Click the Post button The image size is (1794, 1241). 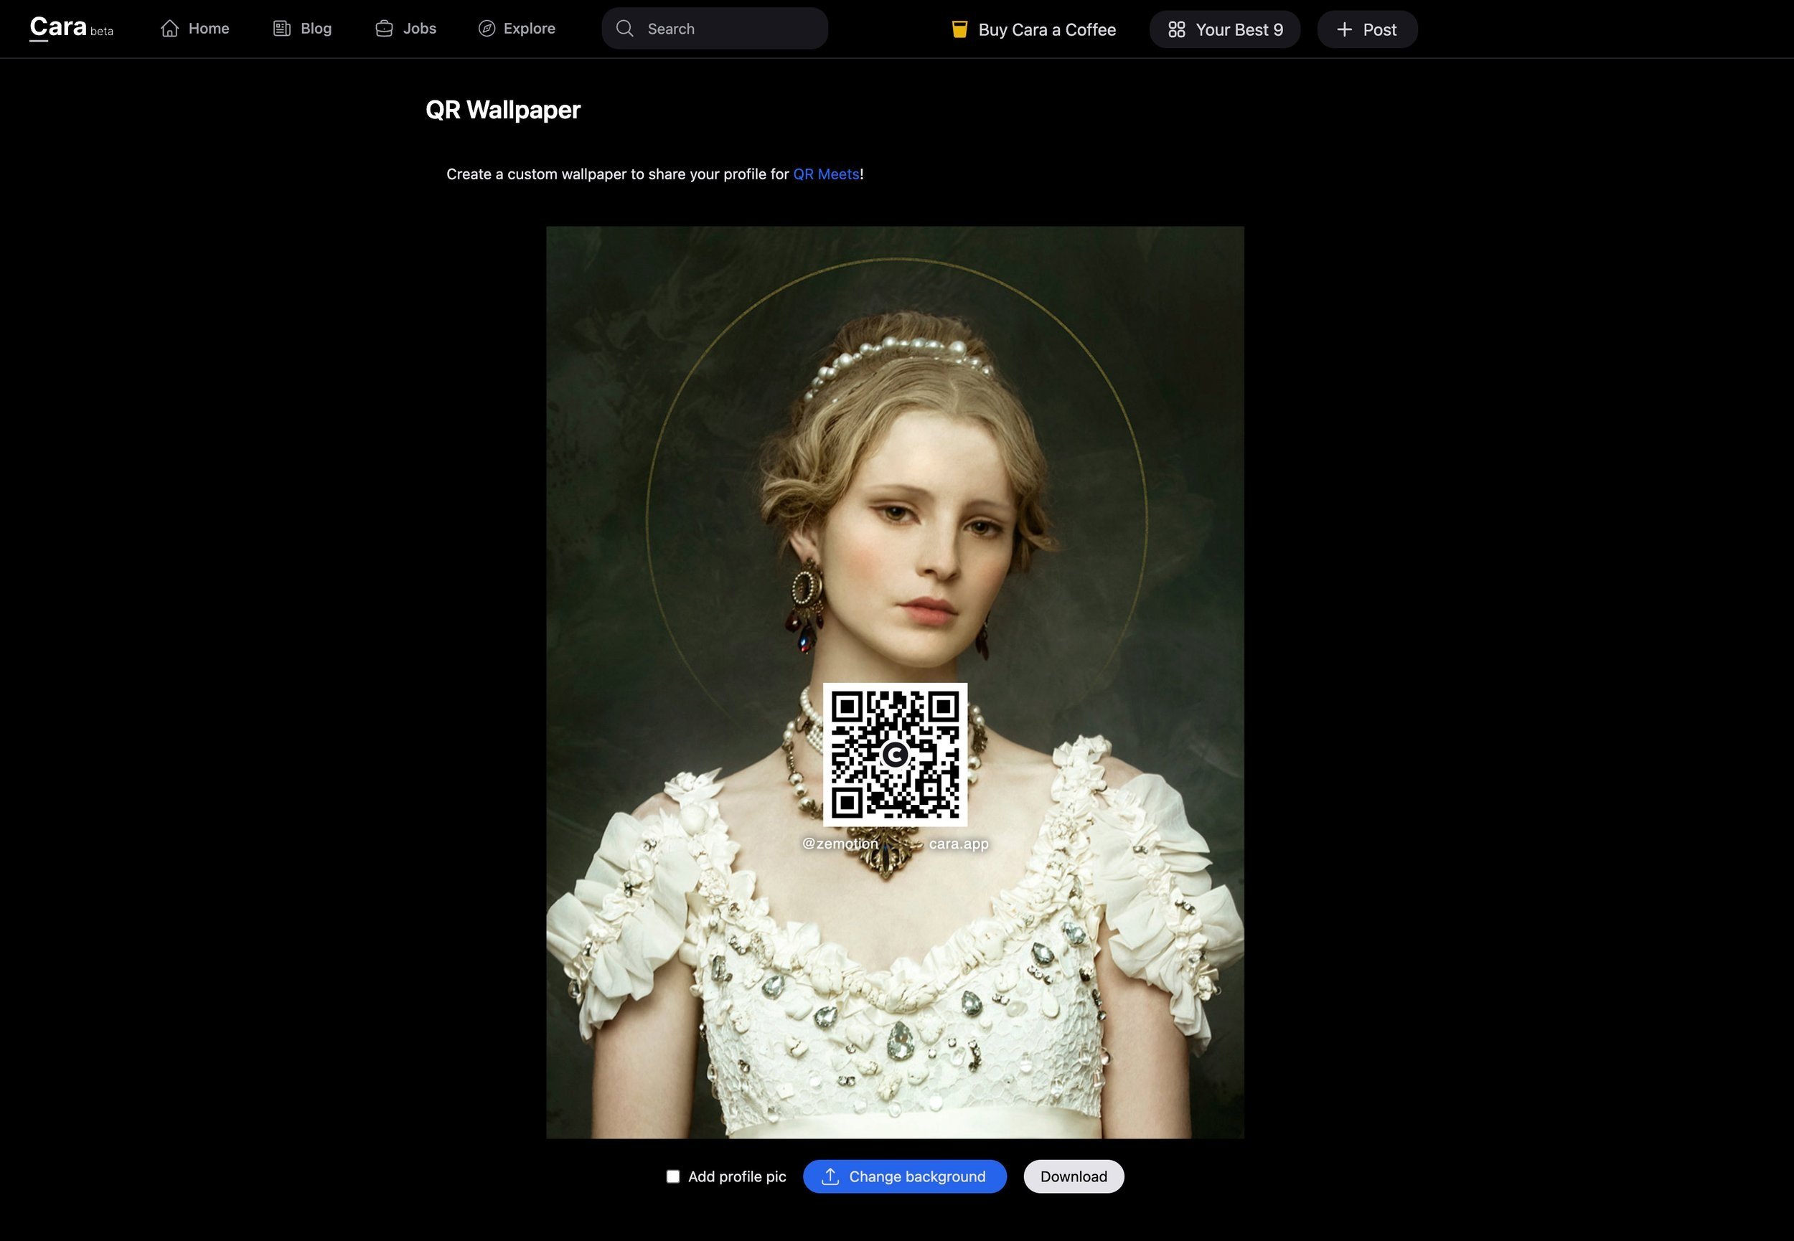[1366, 29]
